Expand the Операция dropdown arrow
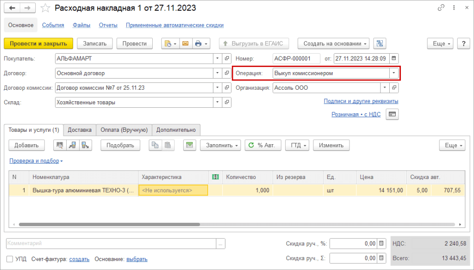Viewport: 474px width, 270px height. point(394,73)
